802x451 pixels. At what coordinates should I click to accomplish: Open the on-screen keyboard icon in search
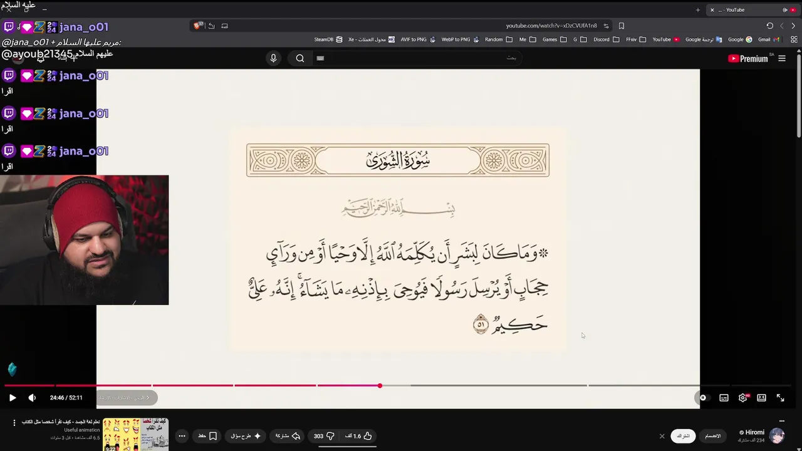point(320,58)
